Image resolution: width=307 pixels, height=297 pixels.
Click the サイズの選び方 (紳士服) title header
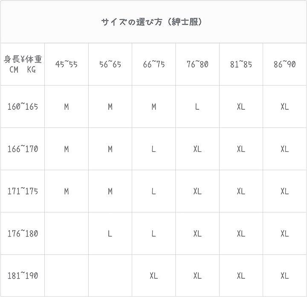pyautogui.click(x=153, y=22)
